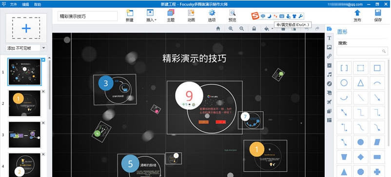Click the zoom in magnifier icon
Viewport: 391px width, 177px height.
pyautogui.click(x=231, y=29)
